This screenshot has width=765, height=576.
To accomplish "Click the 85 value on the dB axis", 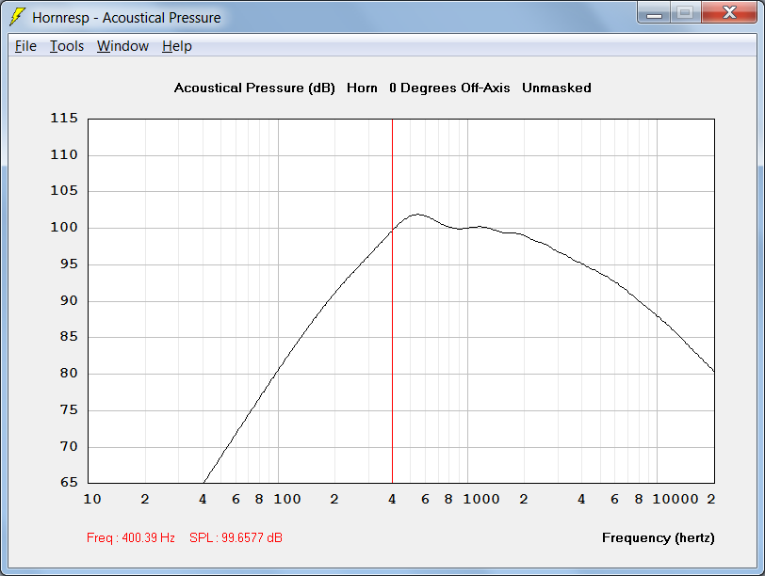I will 69,336.
